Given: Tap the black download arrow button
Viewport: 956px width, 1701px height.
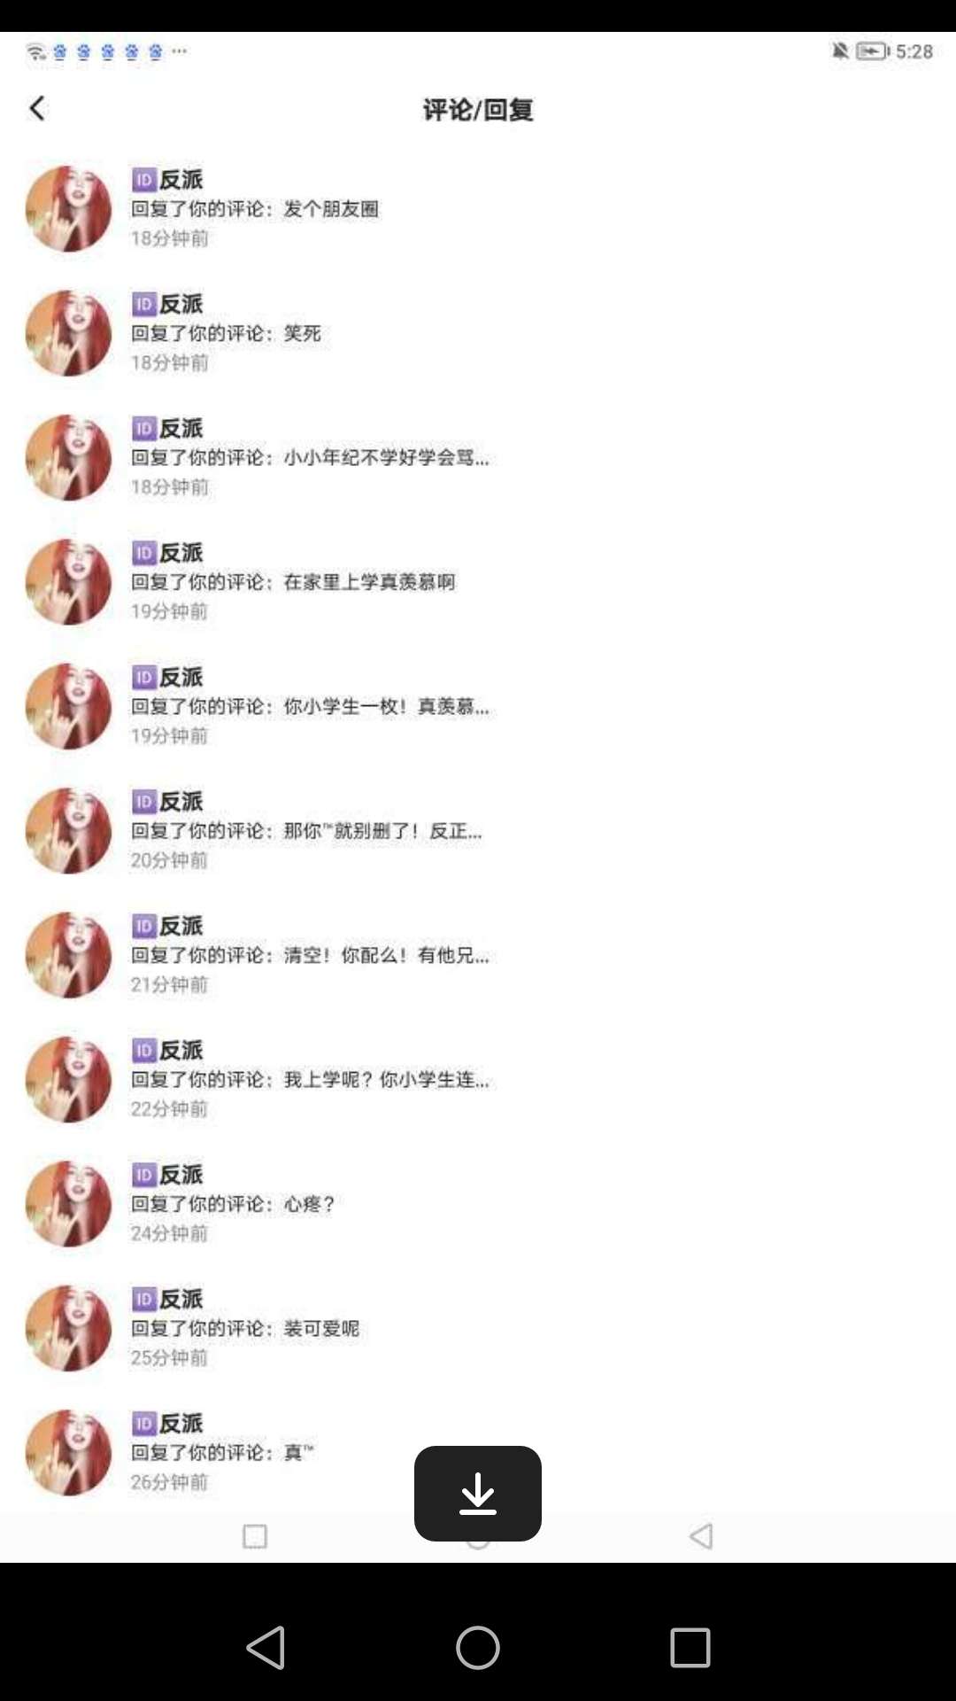Looking at the screenshot, I should pyautogui.click(x=478, y=1494).
